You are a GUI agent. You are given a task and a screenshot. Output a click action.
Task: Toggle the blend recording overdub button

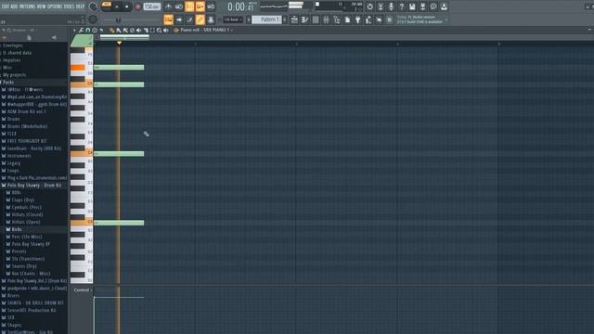point(200,6)
